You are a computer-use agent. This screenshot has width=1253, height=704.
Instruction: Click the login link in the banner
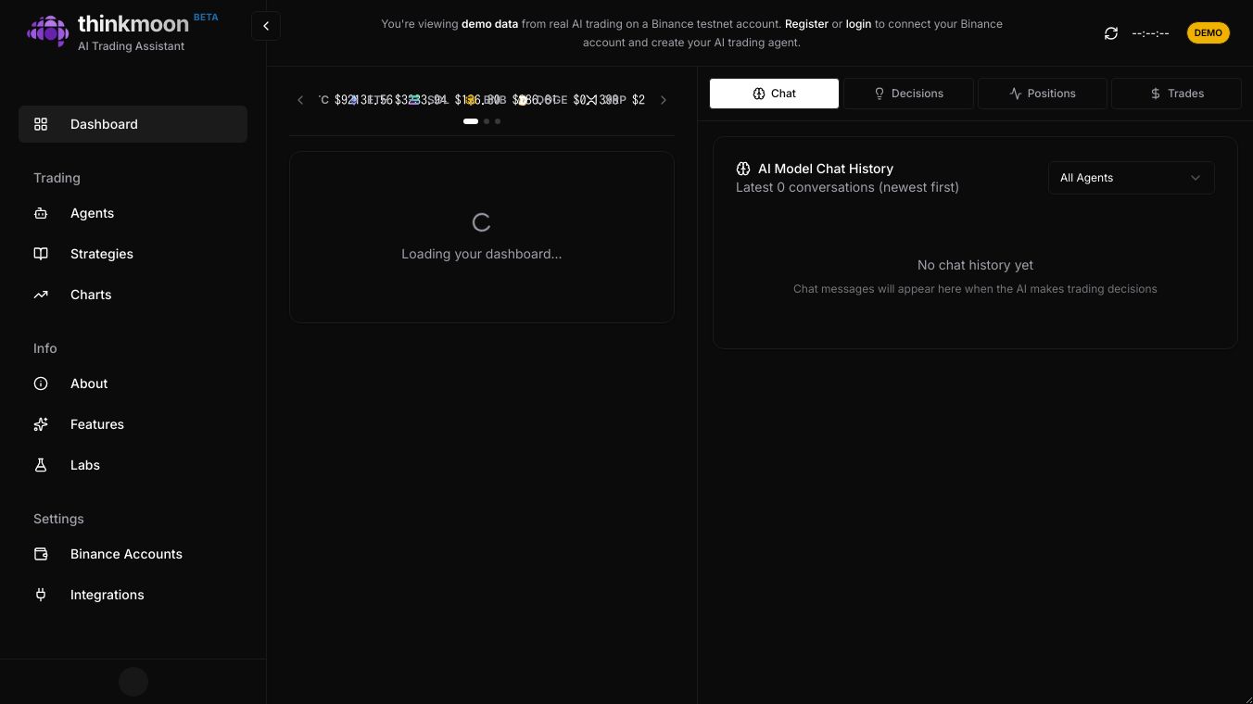858,24
